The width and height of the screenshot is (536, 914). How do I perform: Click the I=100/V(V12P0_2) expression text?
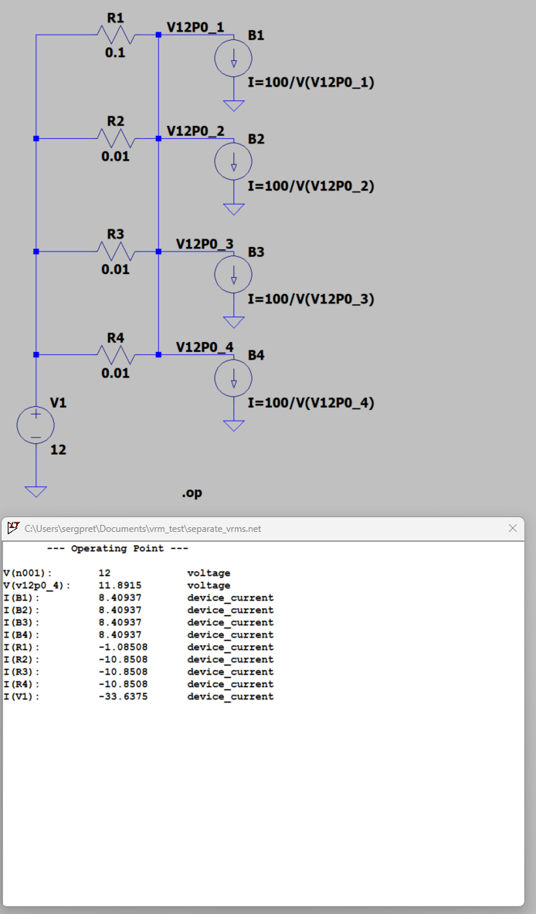pyautogui.click(x=311, y=186)
